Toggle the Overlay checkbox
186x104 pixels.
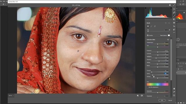[x=148, y=35]
